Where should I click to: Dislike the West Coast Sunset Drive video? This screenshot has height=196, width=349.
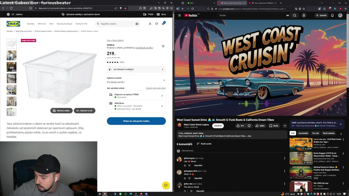click(249, 126)
